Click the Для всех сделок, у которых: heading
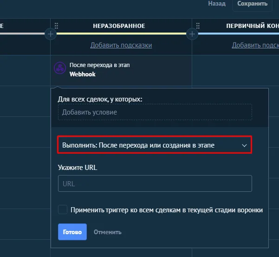 point(100,99)
